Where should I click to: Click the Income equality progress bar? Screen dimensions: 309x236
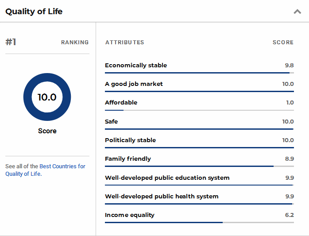[x=199, y=222]
